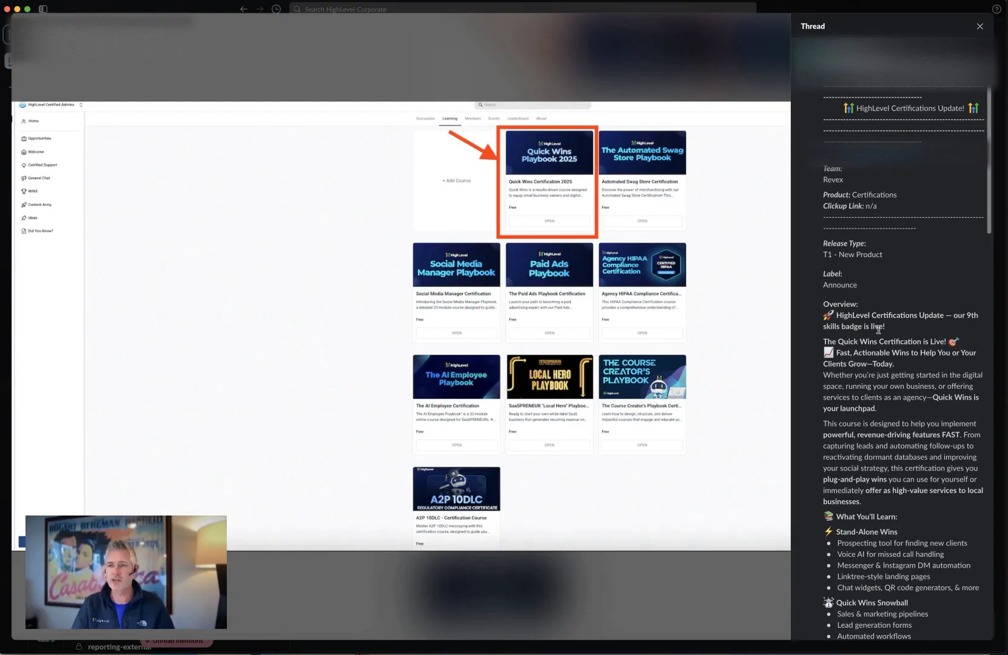Viewport: 1008px width, 655px height.
Task: Click the + Add Course button
Action: (456, 181)
